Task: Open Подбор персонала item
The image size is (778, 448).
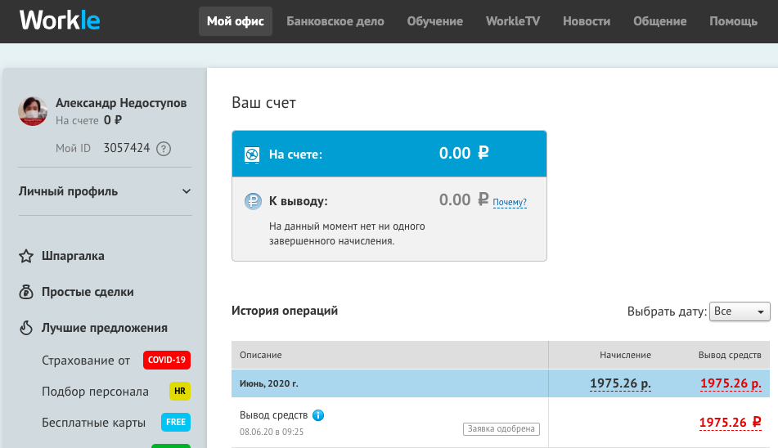Action: point(95,392)
